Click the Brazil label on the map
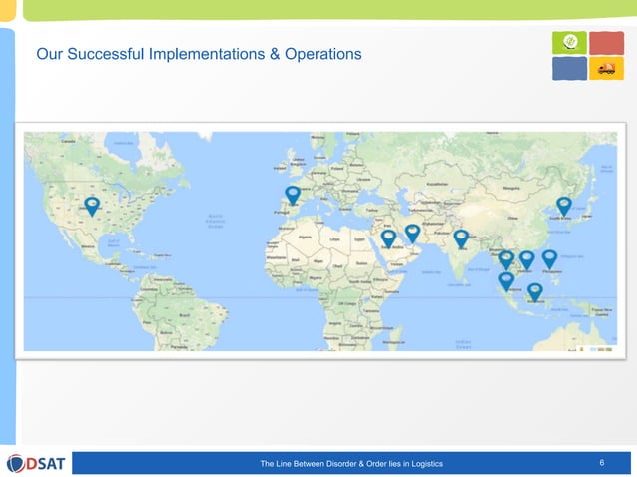 point(184,315)
